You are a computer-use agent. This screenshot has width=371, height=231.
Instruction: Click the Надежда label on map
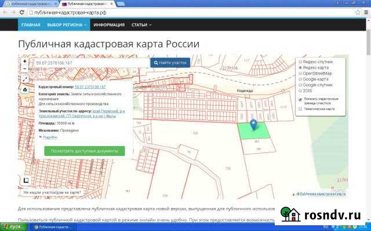tap(245, 91)
